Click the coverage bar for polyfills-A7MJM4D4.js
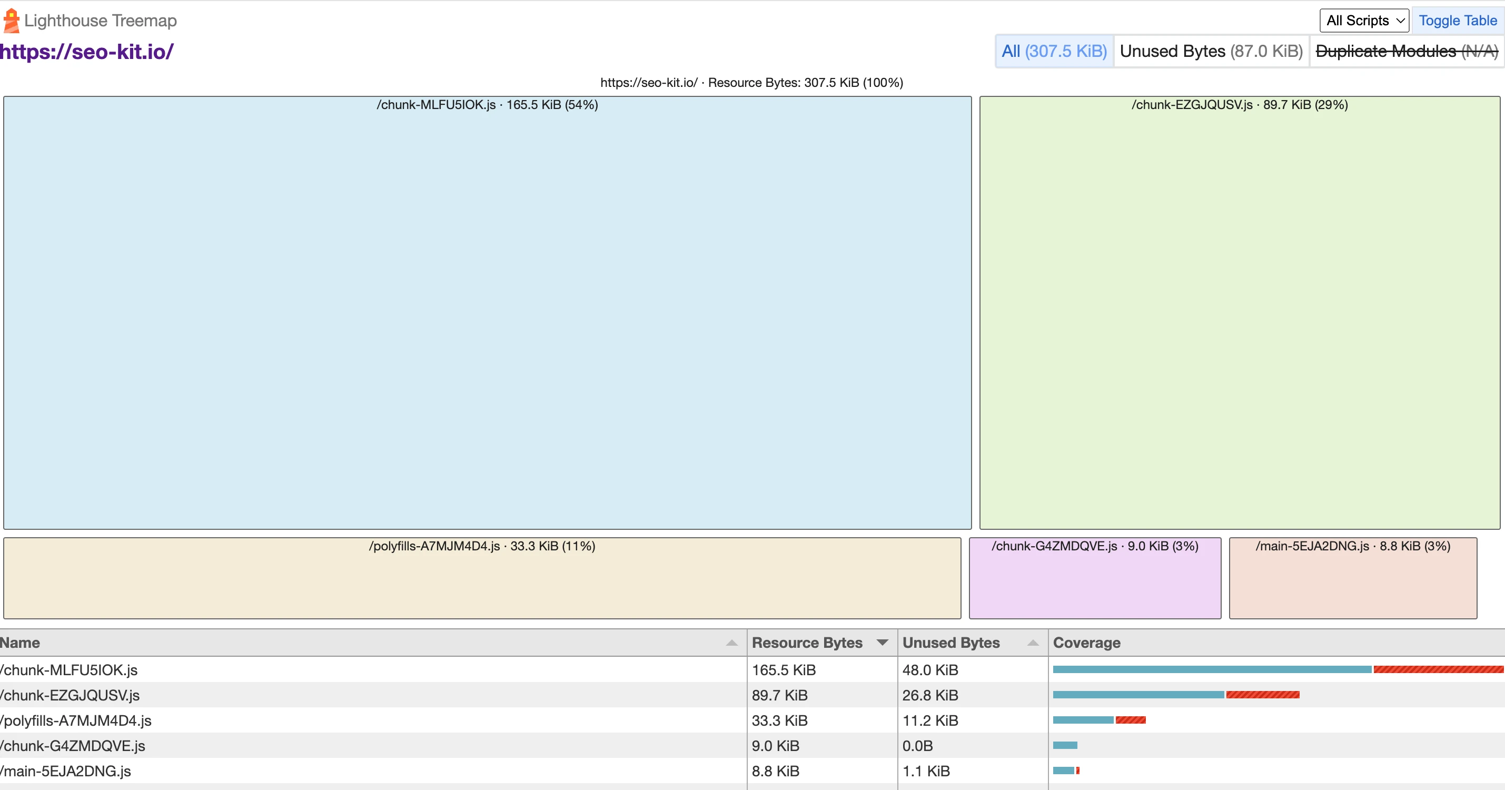The width and height of the screenshot is (1505, 790). [1099, 720]
